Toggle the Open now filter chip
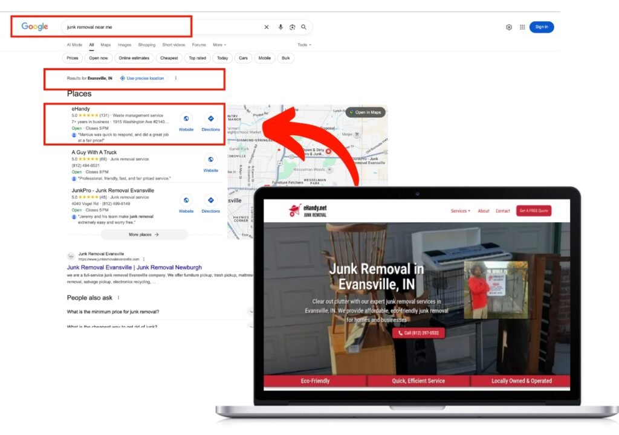 [x=99, y=58]
